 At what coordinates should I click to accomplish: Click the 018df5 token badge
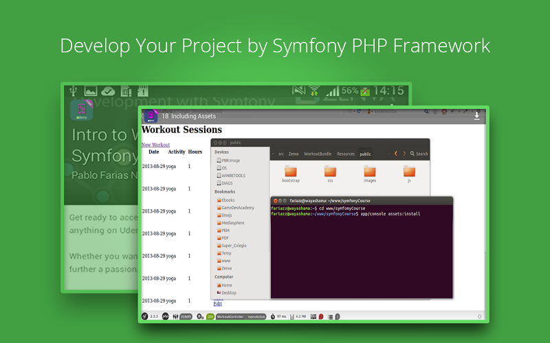[186, 316]
